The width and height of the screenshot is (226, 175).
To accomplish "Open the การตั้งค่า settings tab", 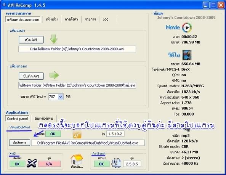I will (x=71, y=19).
